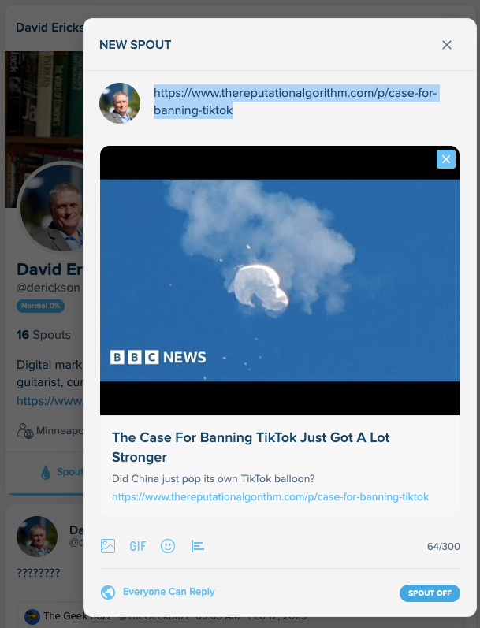The image size is (480, 628).
Task: Open the profile website link in background
Action: tap(50, 400)
